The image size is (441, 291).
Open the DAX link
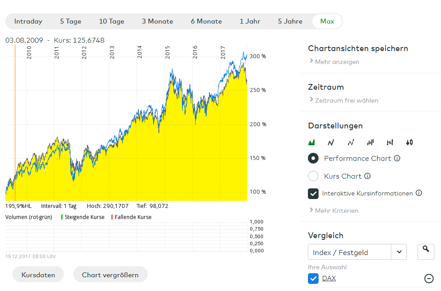[x=329, y=279]
